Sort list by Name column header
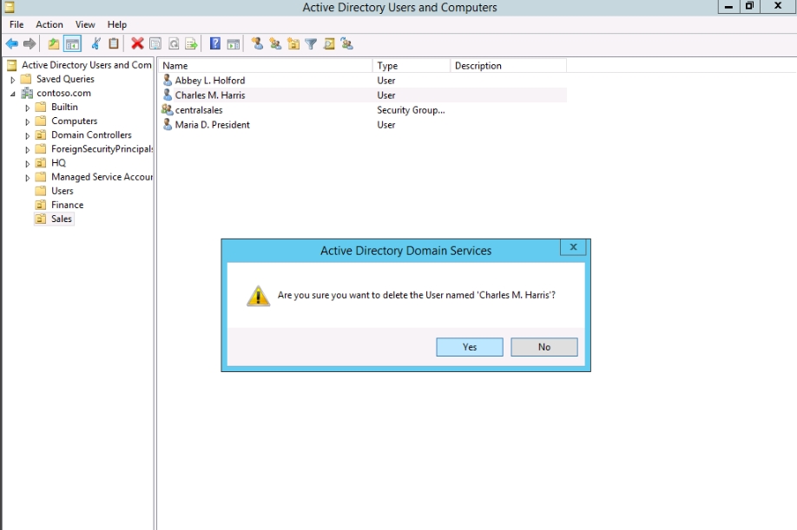797x530 pixels. pyautogui.click(x=266, y=65)
